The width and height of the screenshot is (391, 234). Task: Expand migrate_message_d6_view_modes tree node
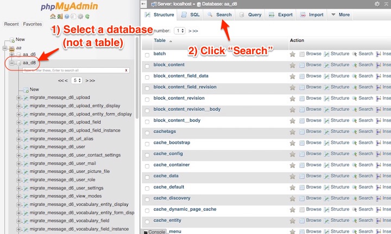[x=18, y=197]
